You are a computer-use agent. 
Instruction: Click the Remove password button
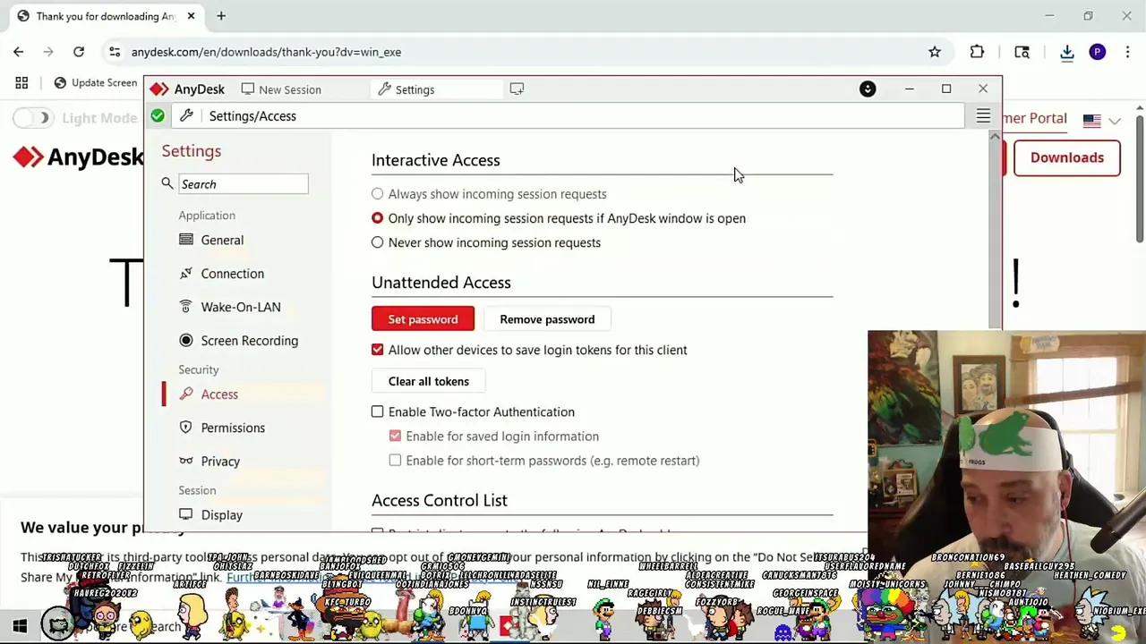547,319
